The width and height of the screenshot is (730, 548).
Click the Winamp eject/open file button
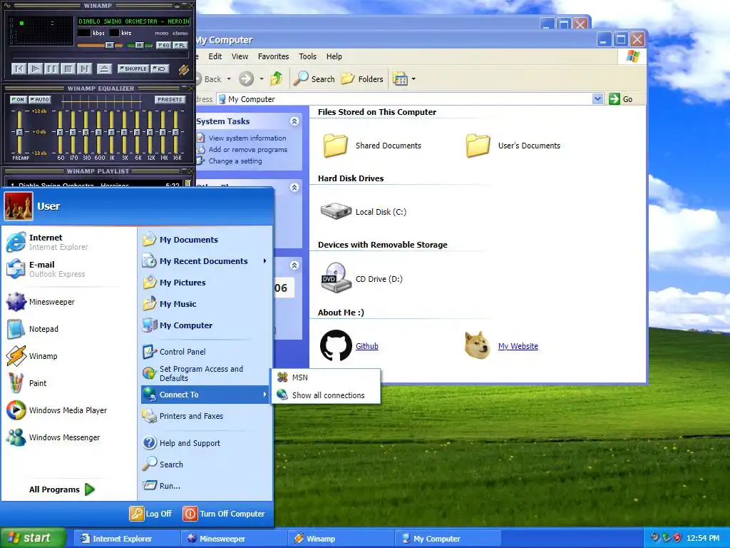coord(104,69)
